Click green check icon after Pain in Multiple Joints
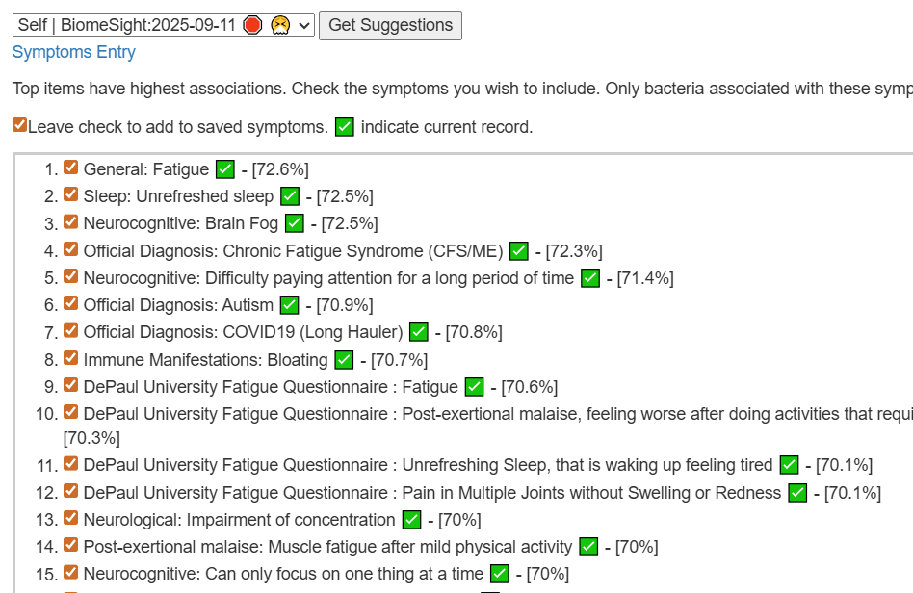The image size is (913, 593). click(797, 493)
